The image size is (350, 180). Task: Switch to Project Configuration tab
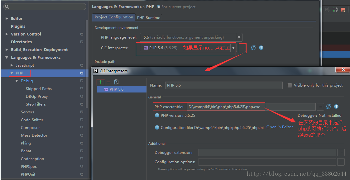pos(114,17)
